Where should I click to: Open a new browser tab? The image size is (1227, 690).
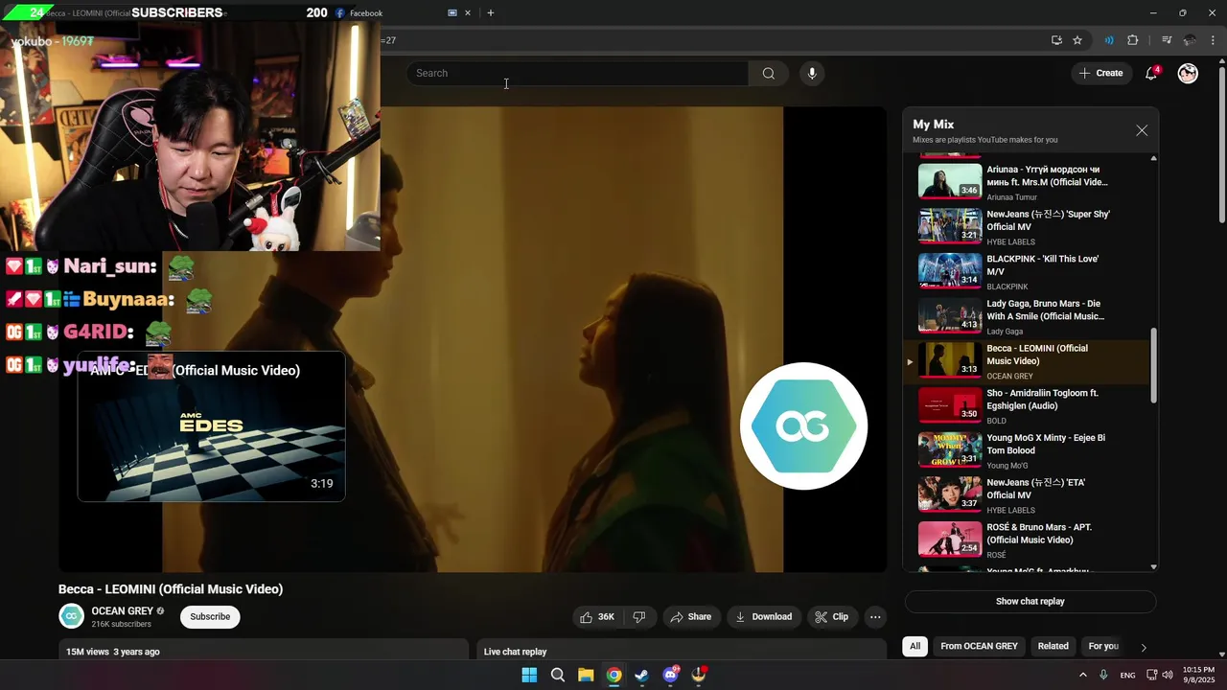491,13
